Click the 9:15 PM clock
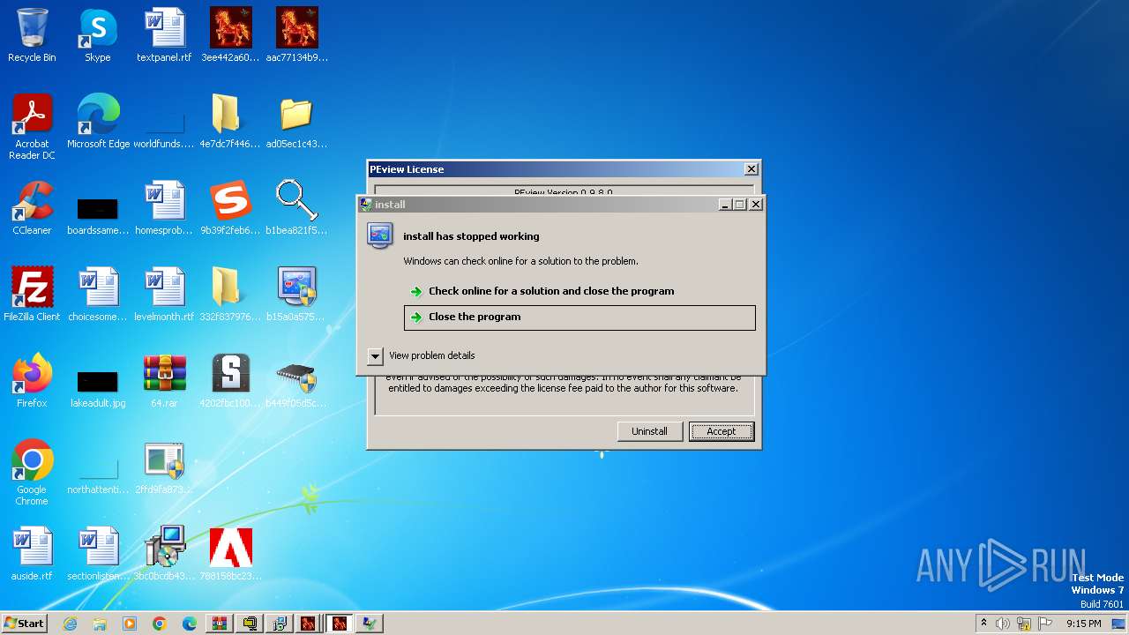The height and width of the screenshot is (635, 1129). (x=1083, y=624)
